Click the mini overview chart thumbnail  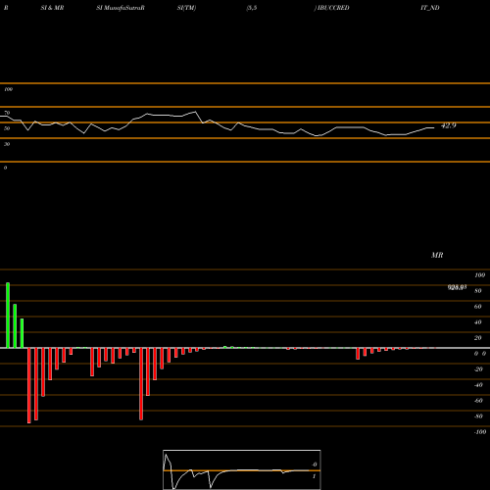242,469
